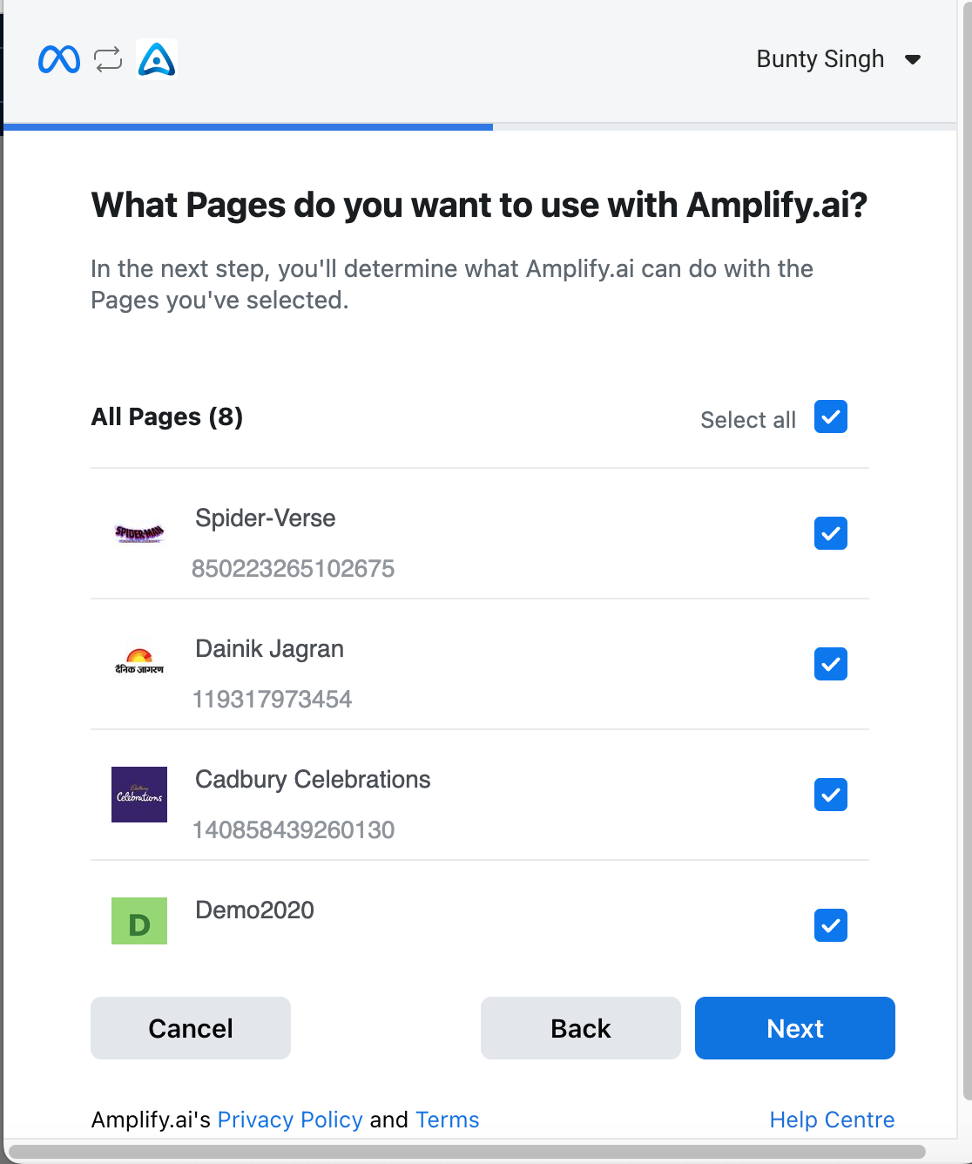972x1164 pixels.
Task: Click the Back button
Action: coord(581,1028)
